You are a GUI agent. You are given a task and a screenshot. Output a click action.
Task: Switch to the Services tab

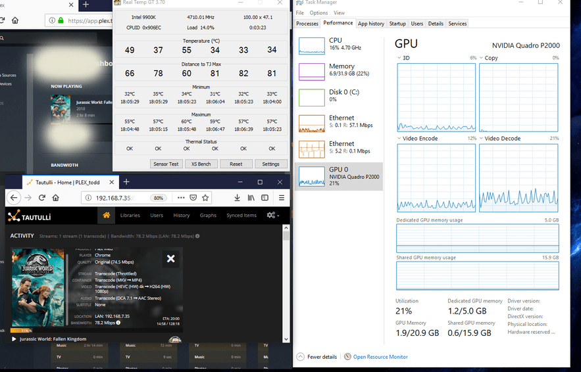pyautogui.click(x=457, y=23)
